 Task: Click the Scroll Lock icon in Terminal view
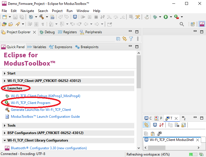tap(183, 125)
